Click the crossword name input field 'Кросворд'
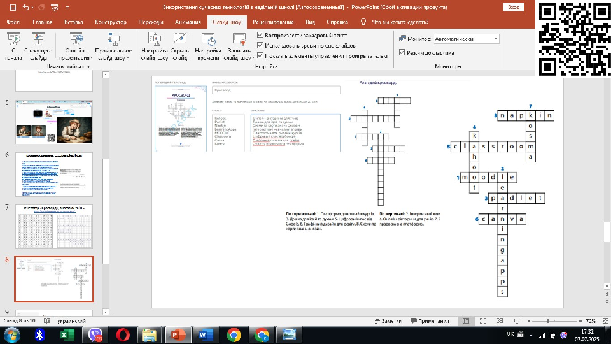Image resolution: width=611 pixels, height=344 pixels. (276, 90)
